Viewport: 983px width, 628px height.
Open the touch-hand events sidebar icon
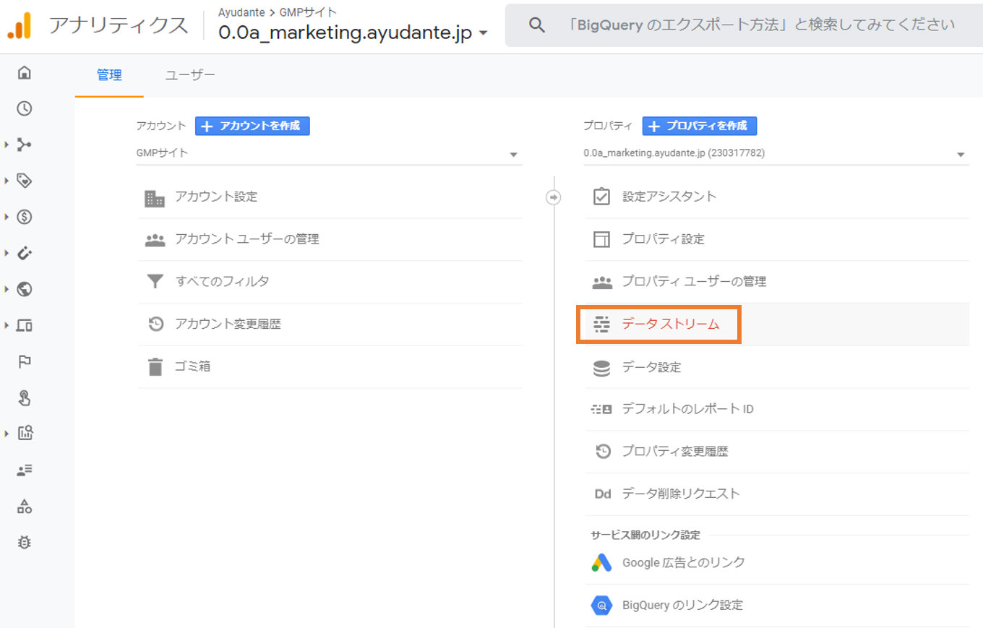coord(24,397)
